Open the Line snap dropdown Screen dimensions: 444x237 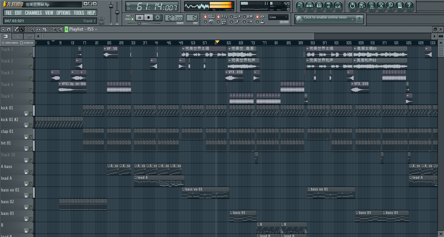(x=278, y=17)
